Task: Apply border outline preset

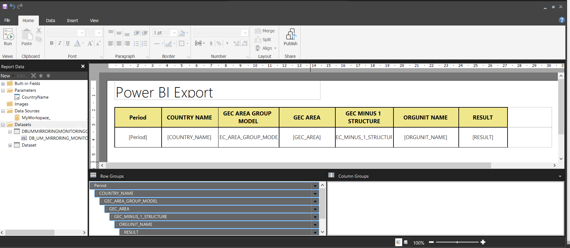Action: click(182, 43)
